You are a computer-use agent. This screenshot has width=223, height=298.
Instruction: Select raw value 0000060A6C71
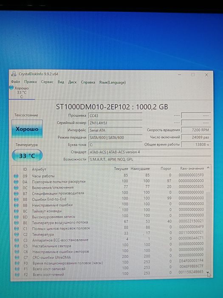(191, 238)
